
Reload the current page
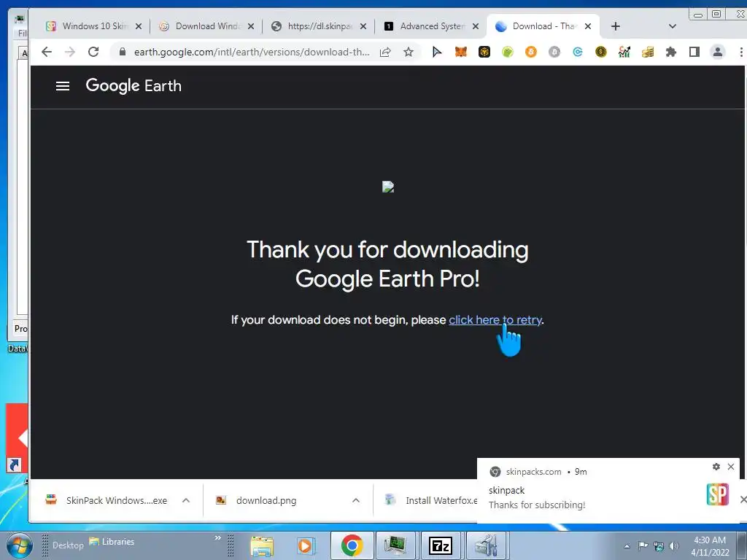click(x=93, y=52)
